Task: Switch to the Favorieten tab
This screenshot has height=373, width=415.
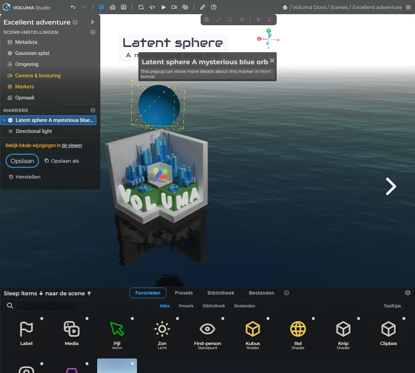Action: coord(148,293)
